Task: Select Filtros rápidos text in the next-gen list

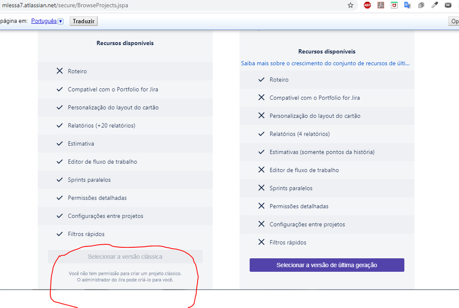Action: tap(288, 242)
